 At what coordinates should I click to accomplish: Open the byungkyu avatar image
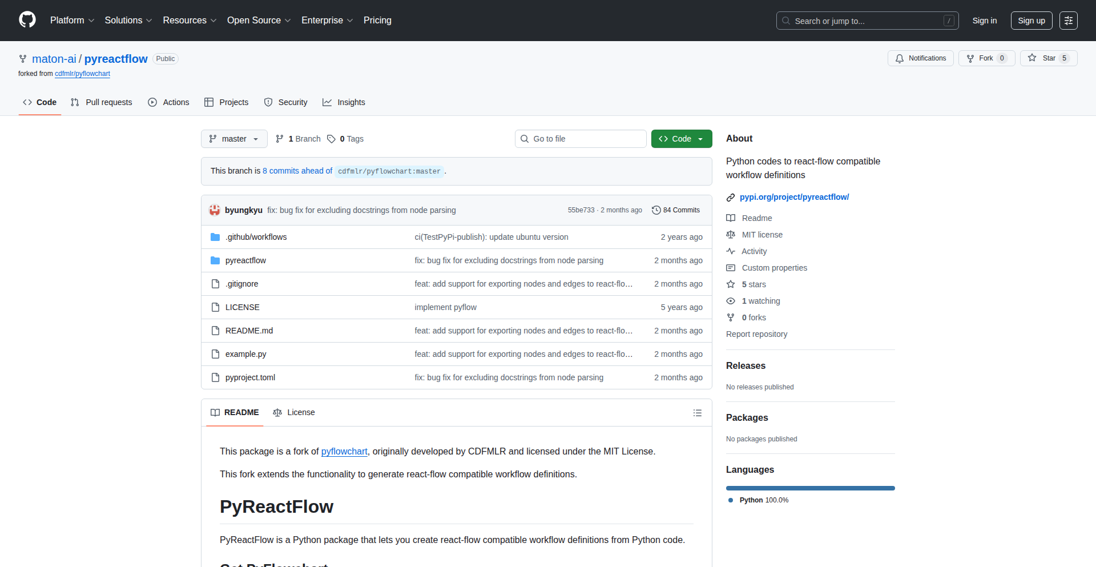(x=215, y=210)
